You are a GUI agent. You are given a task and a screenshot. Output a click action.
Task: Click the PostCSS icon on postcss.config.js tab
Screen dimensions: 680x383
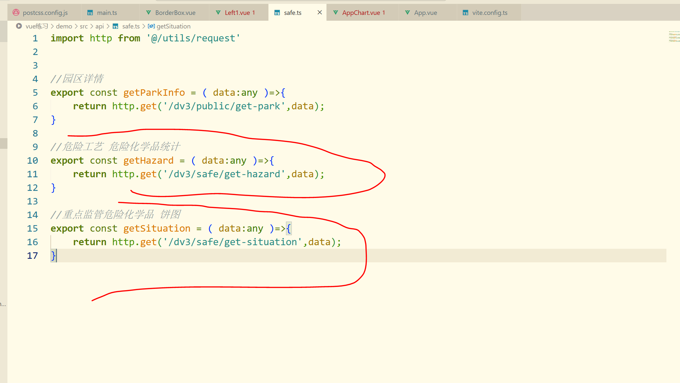[x=16, y=12]
